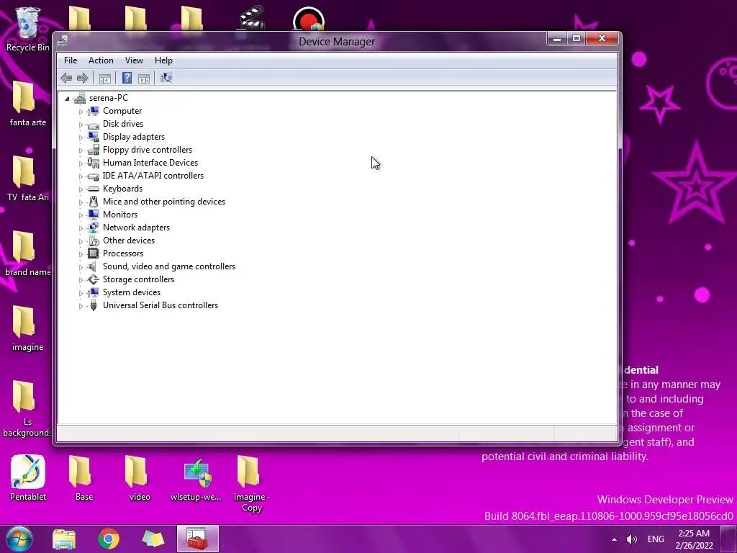
Task: Open the View menu
Action: click(x=134, y=60)
